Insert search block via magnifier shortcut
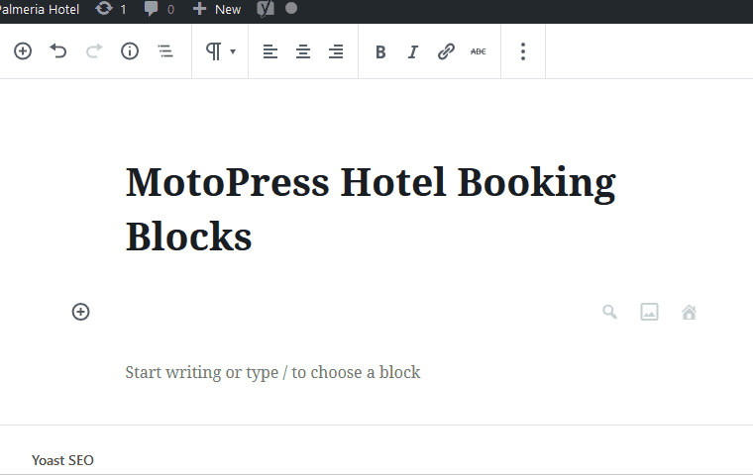The height and width of the screenshot is (475, 753). 610,312
